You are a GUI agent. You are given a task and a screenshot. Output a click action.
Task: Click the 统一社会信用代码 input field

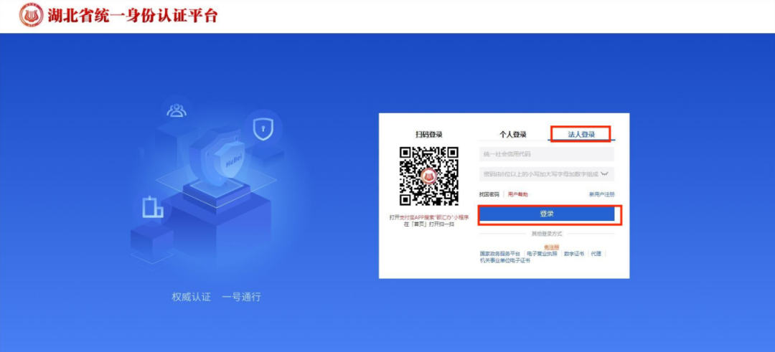(547, 155)
